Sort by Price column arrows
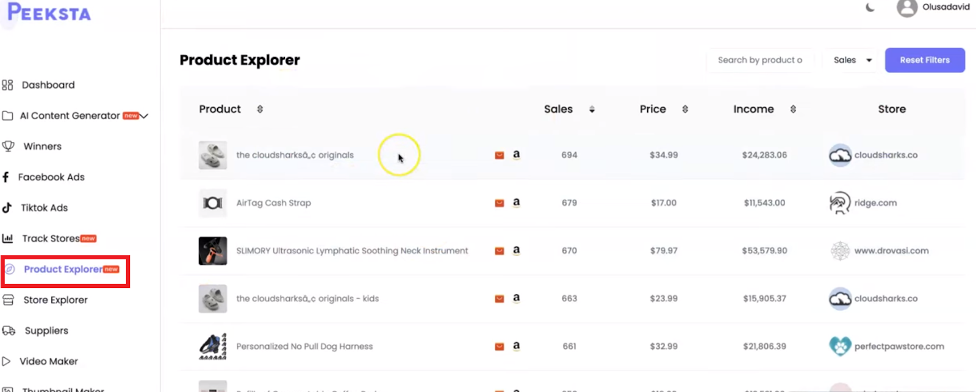Screen dimensions: 976x392 (685, 109)
